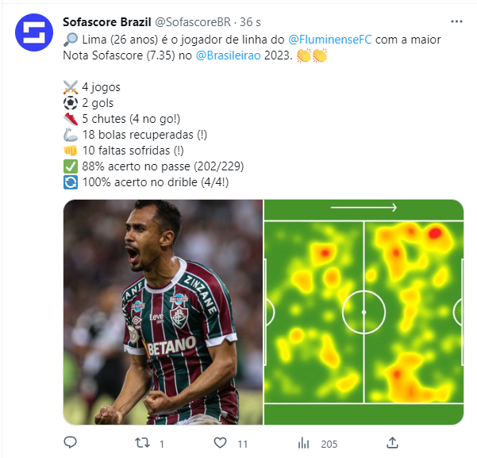Viewport: 477px width, 458px height.
Task: Click the direction arrow above the heatmap
Action: [364, 208]
